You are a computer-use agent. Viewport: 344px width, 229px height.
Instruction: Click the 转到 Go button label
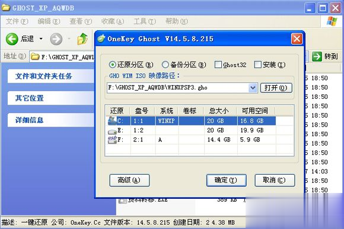(x=331, y=56)
